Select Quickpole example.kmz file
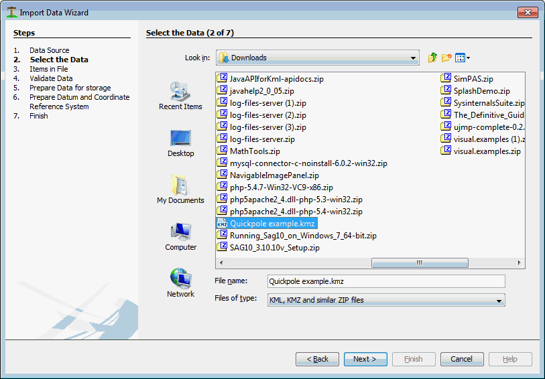Screen dimensions: 545x379 pos(267,224)
